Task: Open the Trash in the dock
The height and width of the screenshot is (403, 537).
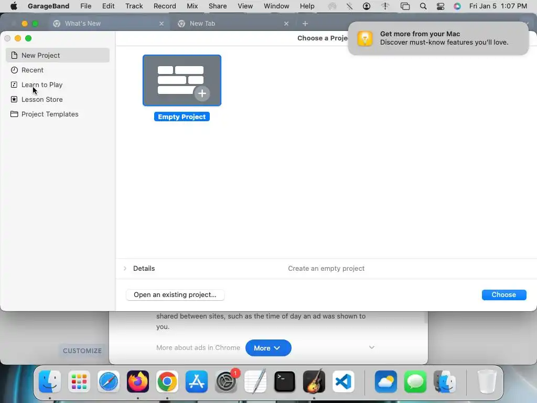Action: coord(487,381)
